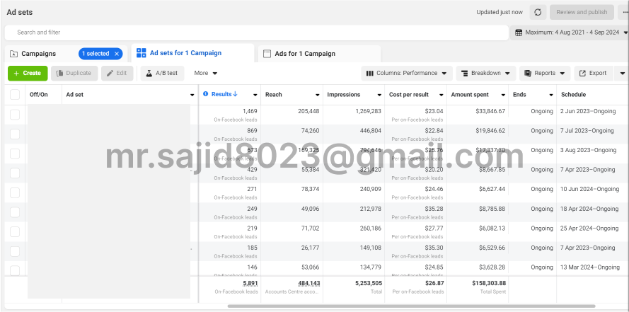Screen dimensions: 629x312
Task: Expand the Columns: Performance dropdown
Action: pos(407,73)
